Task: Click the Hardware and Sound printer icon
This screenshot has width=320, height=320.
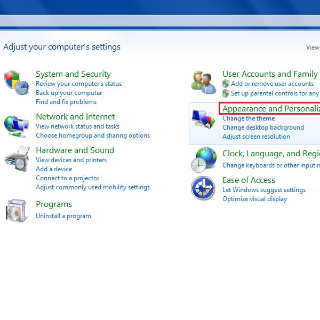Action: coord(17,159)
